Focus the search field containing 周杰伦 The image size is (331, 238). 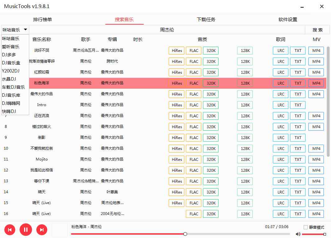[167, 30]
